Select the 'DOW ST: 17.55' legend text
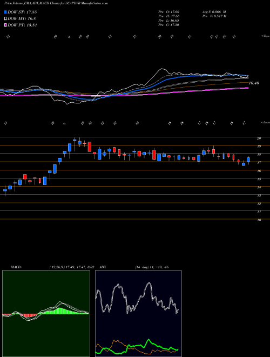This screenshot has width=270, height=357. [22, 12]
